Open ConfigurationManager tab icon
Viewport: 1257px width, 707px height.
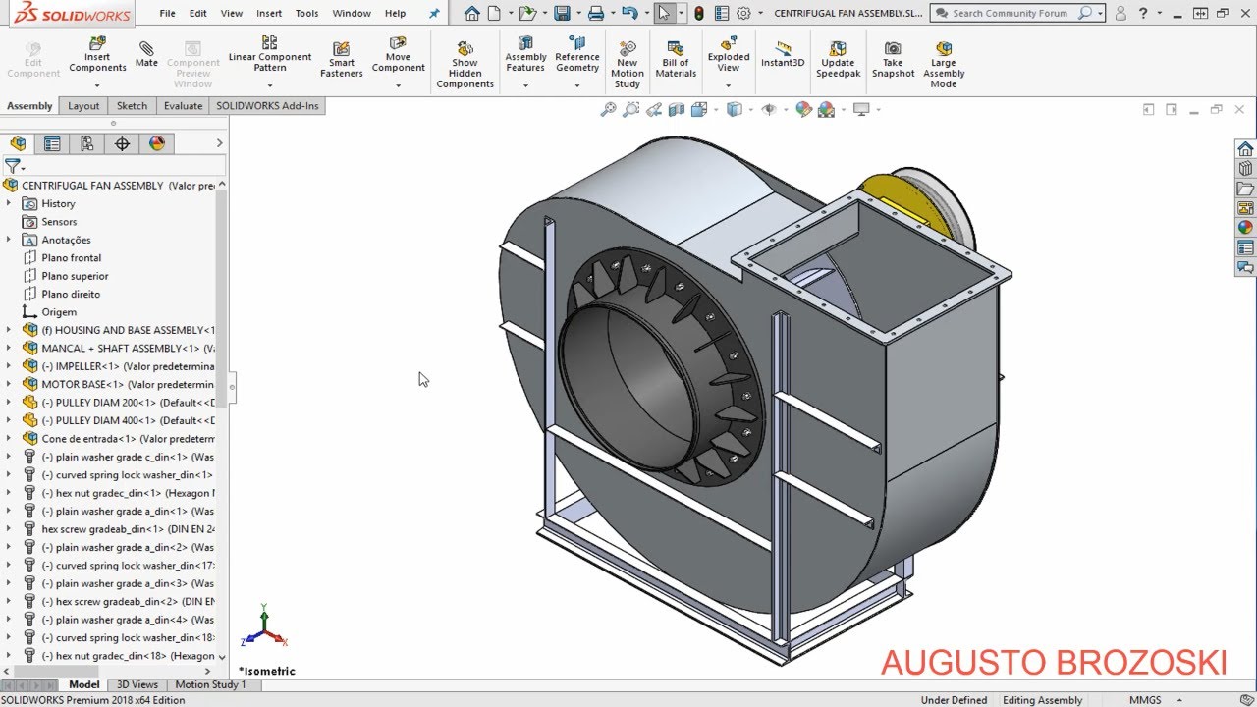coord(87,143)
